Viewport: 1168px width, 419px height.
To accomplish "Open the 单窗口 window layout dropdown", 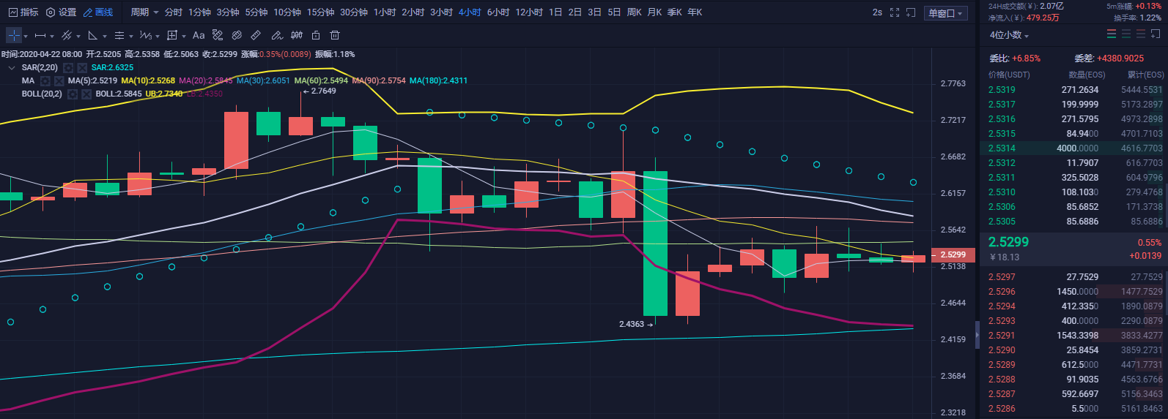I will (946, 13).
